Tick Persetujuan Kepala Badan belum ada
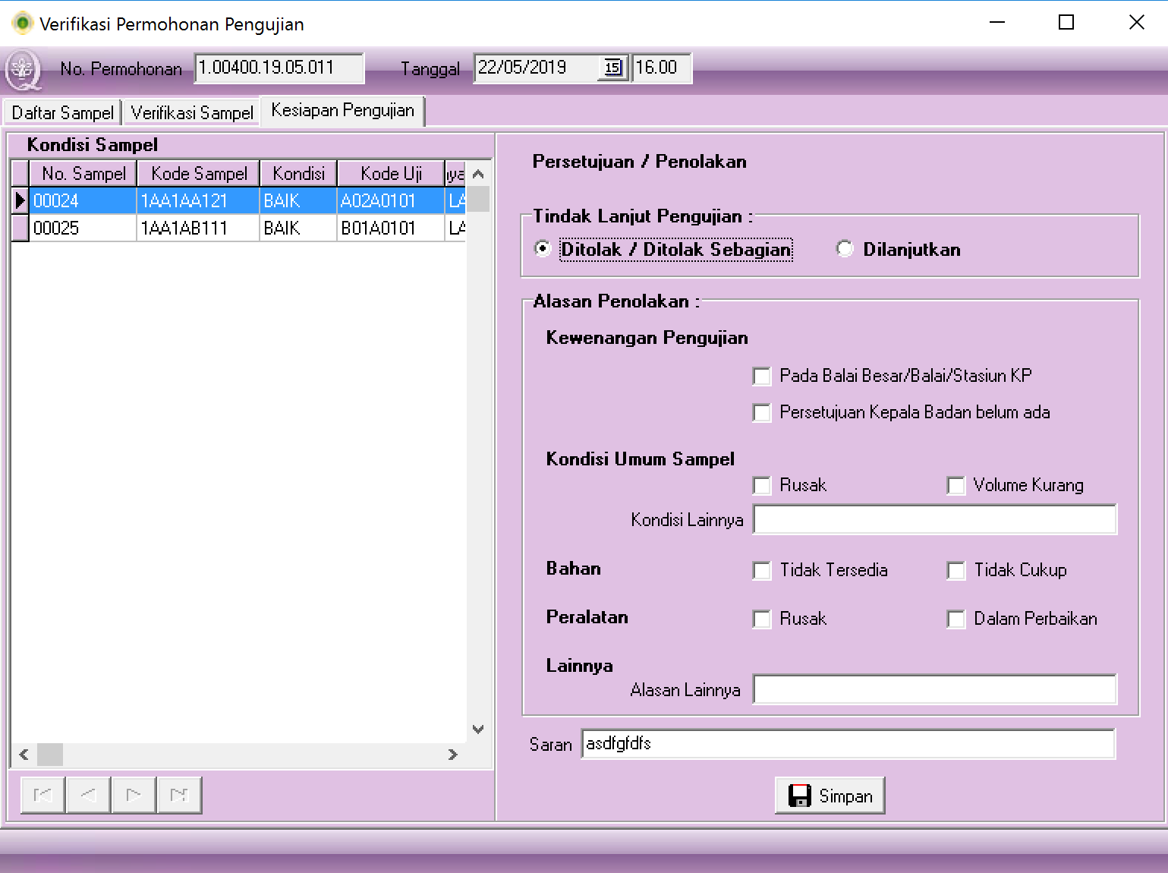1168x873 pixels. 761,413
